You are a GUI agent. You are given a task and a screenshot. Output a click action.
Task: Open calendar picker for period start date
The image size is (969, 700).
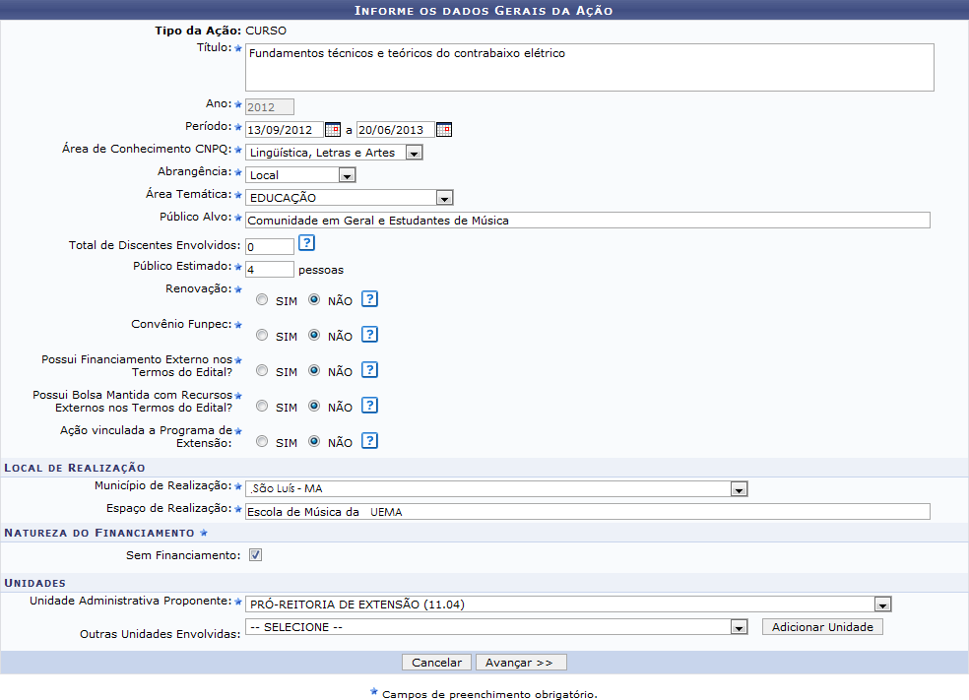333,129
